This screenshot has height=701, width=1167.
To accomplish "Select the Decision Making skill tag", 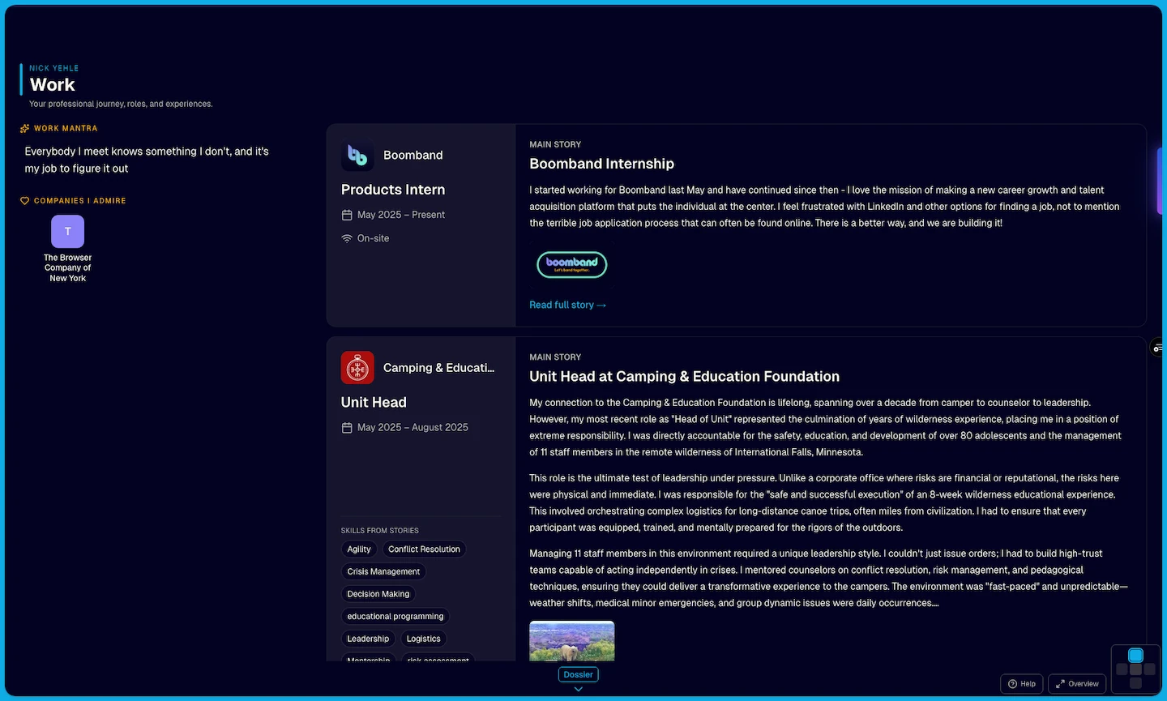I will [378, 594].
